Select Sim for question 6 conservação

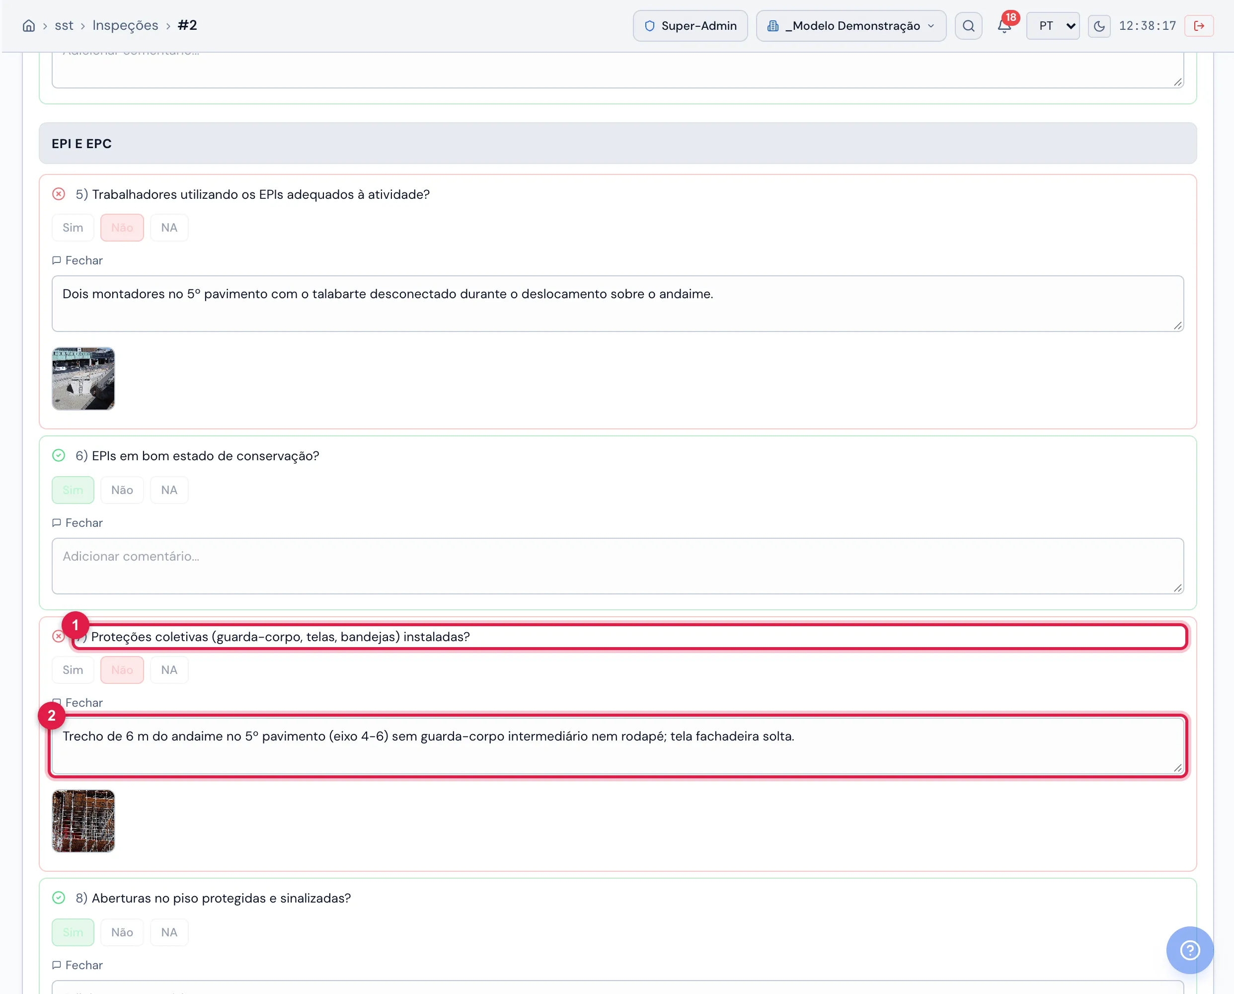click(73, 490)
